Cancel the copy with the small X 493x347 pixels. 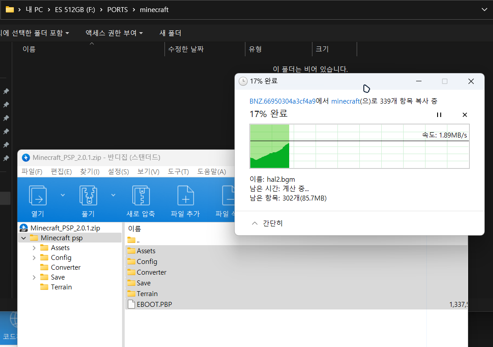465,115
